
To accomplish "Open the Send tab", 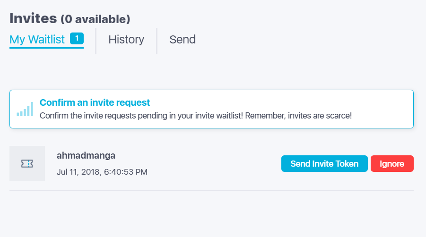I will tap(183, 40).
